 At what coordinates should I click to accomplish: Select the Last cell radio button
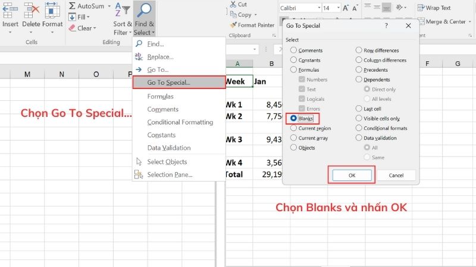pos(359,109)
